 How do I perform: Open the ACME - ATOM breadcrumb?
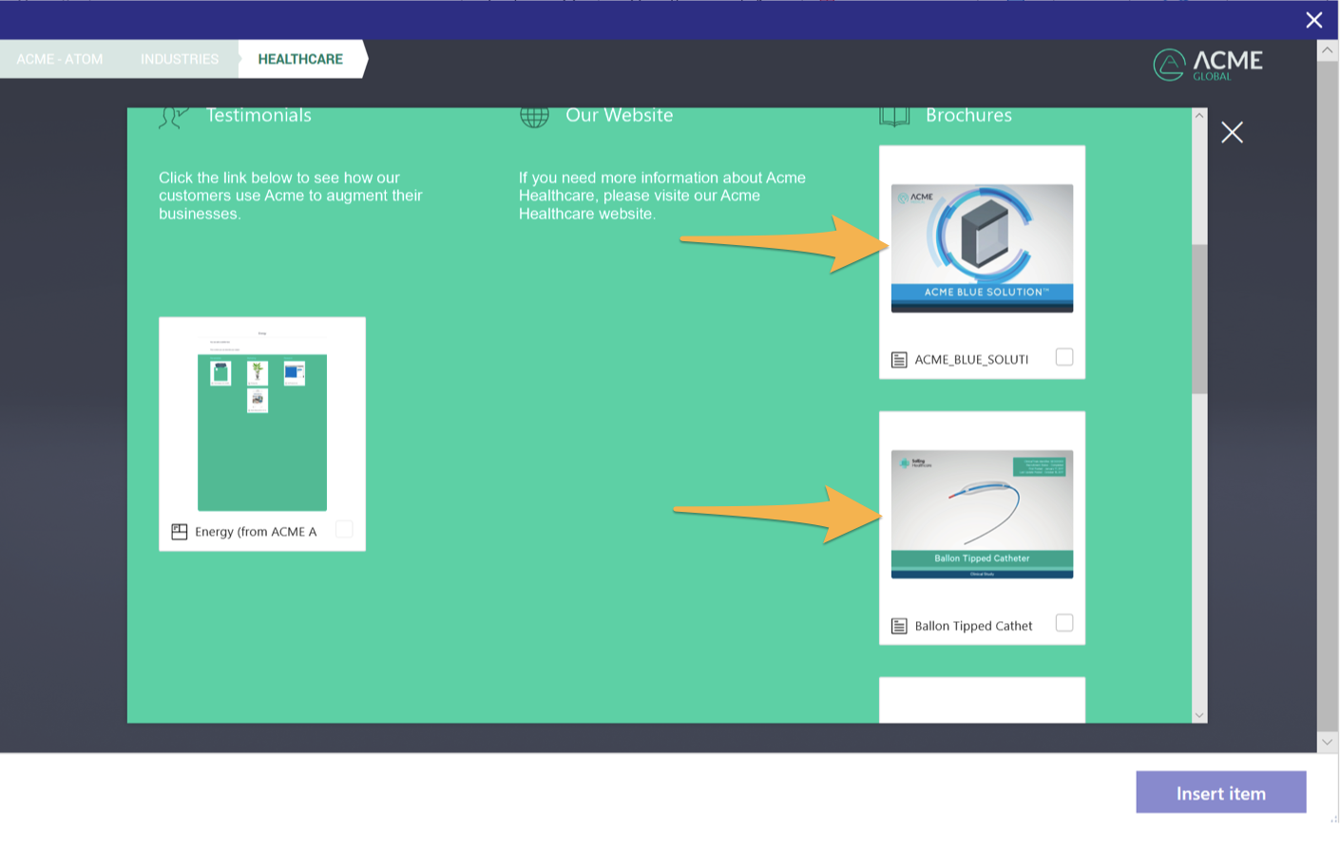tap(59, 59)
